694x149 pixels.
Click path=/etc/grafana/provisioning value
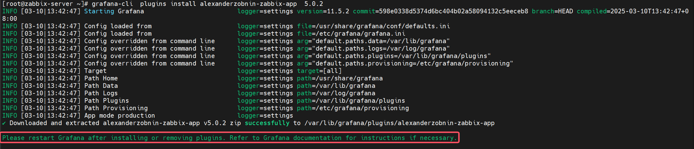click(x=353, y=108)
